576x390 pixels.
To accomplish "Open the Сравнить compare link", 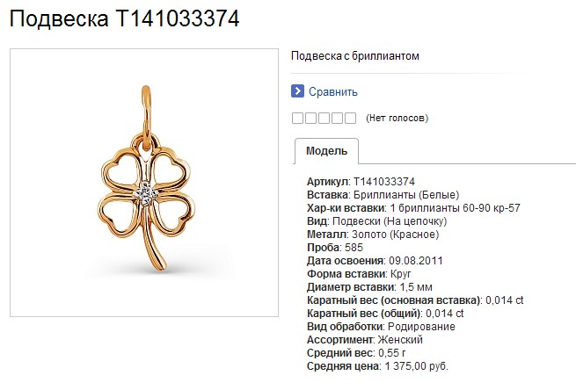I will point(332,91).
